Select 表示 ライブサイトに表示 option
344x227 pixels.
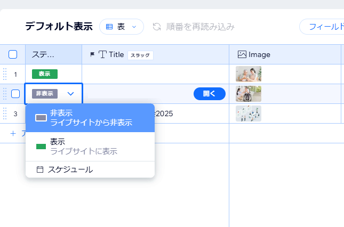click(90, 147)
